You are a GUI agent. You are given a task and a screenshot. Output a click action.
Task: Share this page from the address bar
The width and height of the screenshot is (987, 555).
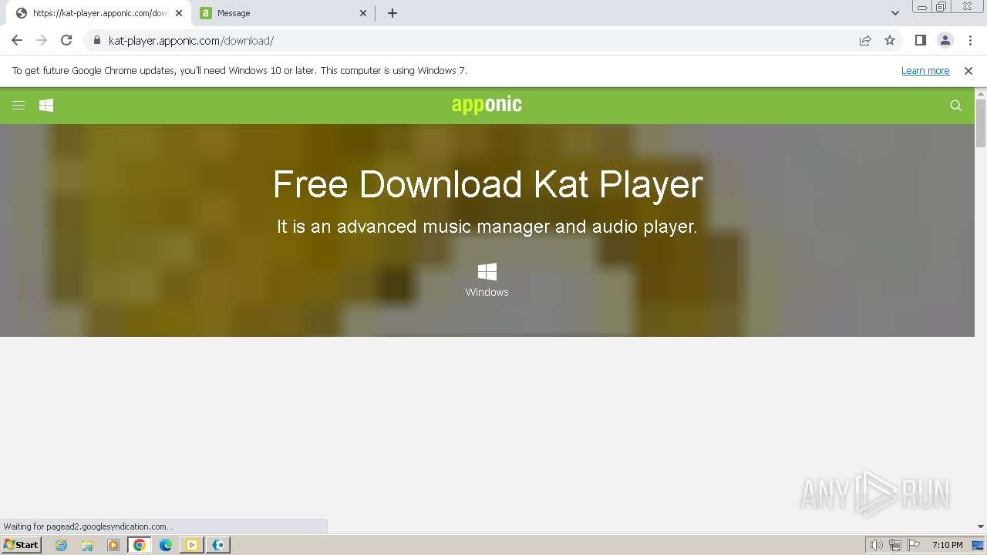tap(865, 41)
